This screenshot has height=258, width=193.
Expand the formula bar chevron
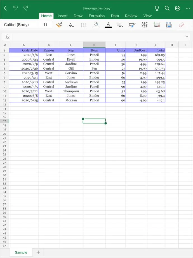[x=187, y=36]
